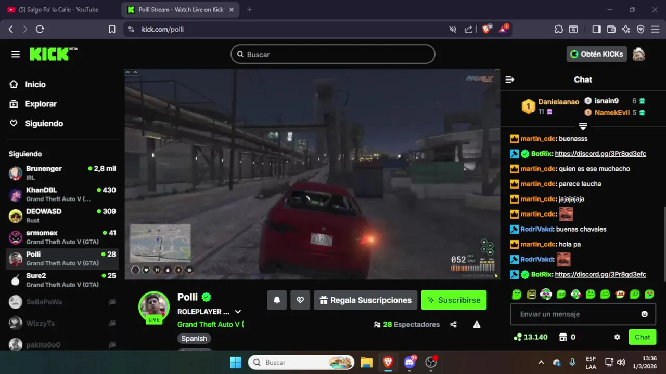Viewport: 666px width, 374px height.
Task: Open KhanDBL's channel in following list
Action: coord(62,194)
